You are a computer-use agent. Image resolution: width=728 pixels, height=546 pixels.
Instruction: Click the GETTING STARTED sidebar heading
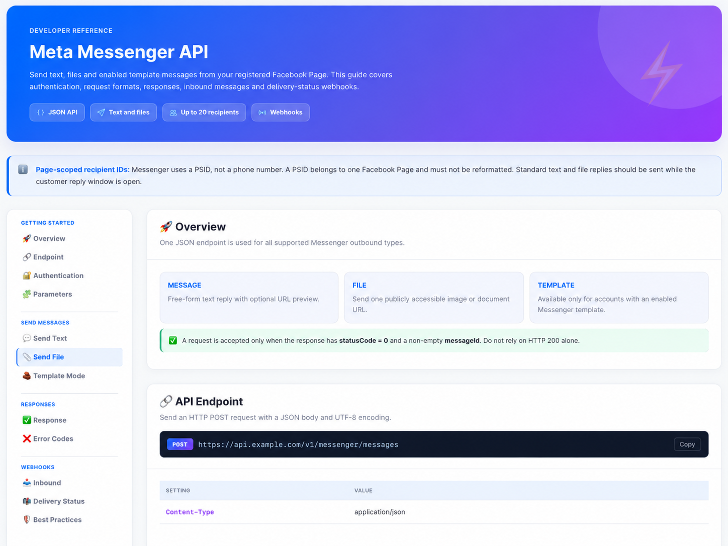click(x=48, y=223)
